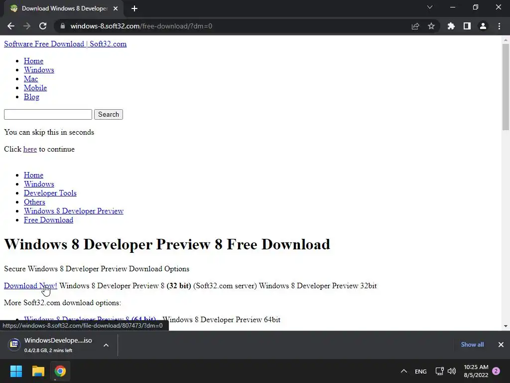Open the Free Download breadcrumb link
This screenshot has height=383, width=510.
point(48,220)
